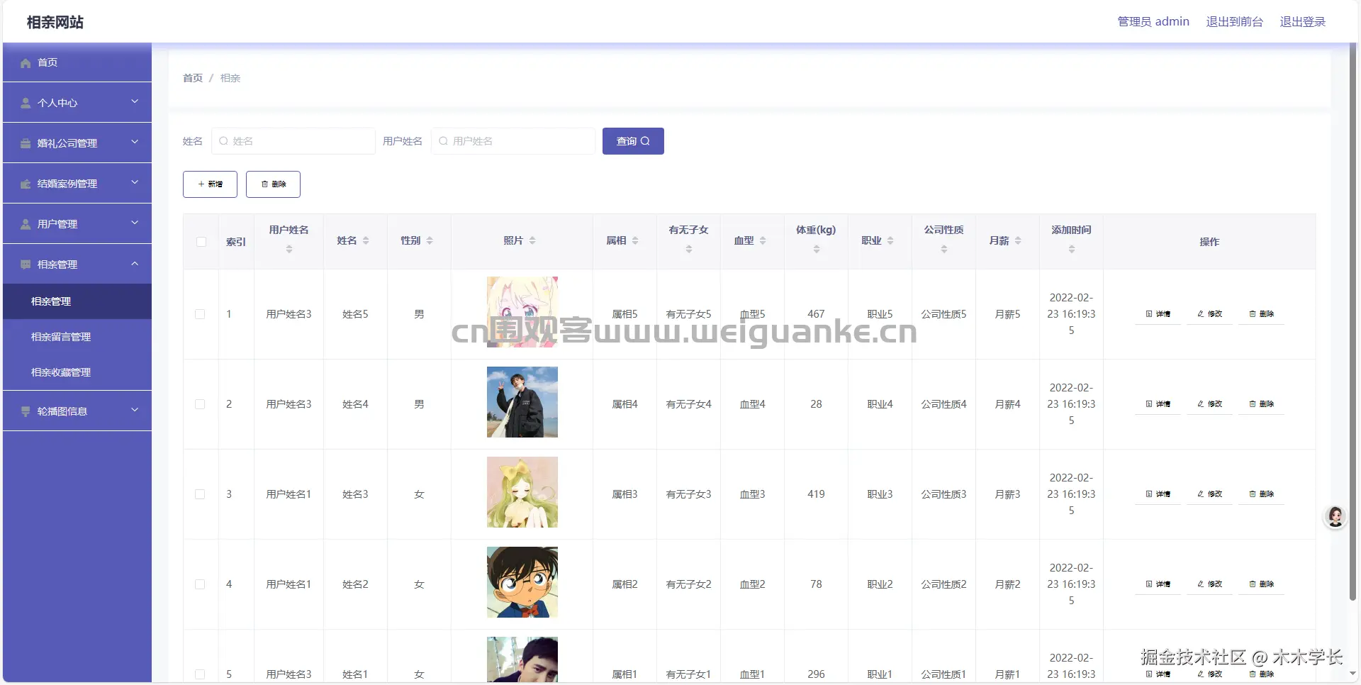View 详情 for the 姓名4 row

coord(1158,404)
